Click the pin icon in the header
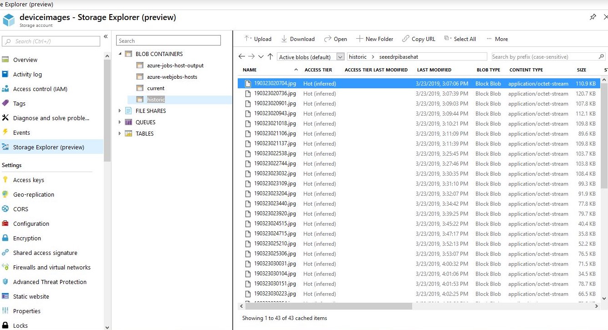This screenshot has width=608, height=330. 593,17
